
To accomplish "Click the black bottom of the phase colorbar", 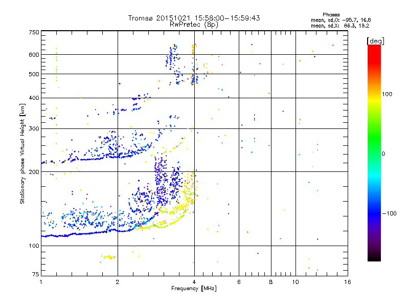I will pos(374,258).
